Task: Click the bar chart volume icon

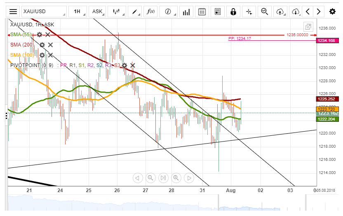Action: pos(187,12)
